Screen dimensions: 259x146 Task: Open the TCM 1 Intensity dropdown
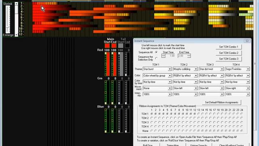(157, 94)
